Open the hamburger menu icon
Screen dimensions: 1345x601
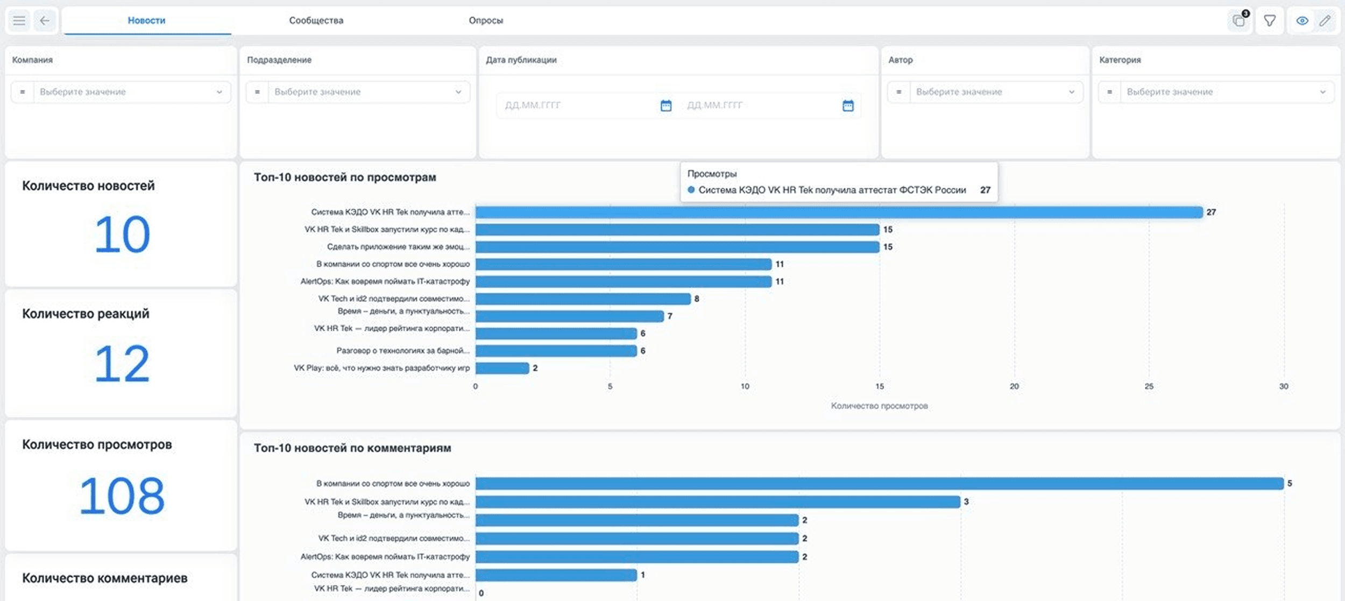tap(19, 21)
